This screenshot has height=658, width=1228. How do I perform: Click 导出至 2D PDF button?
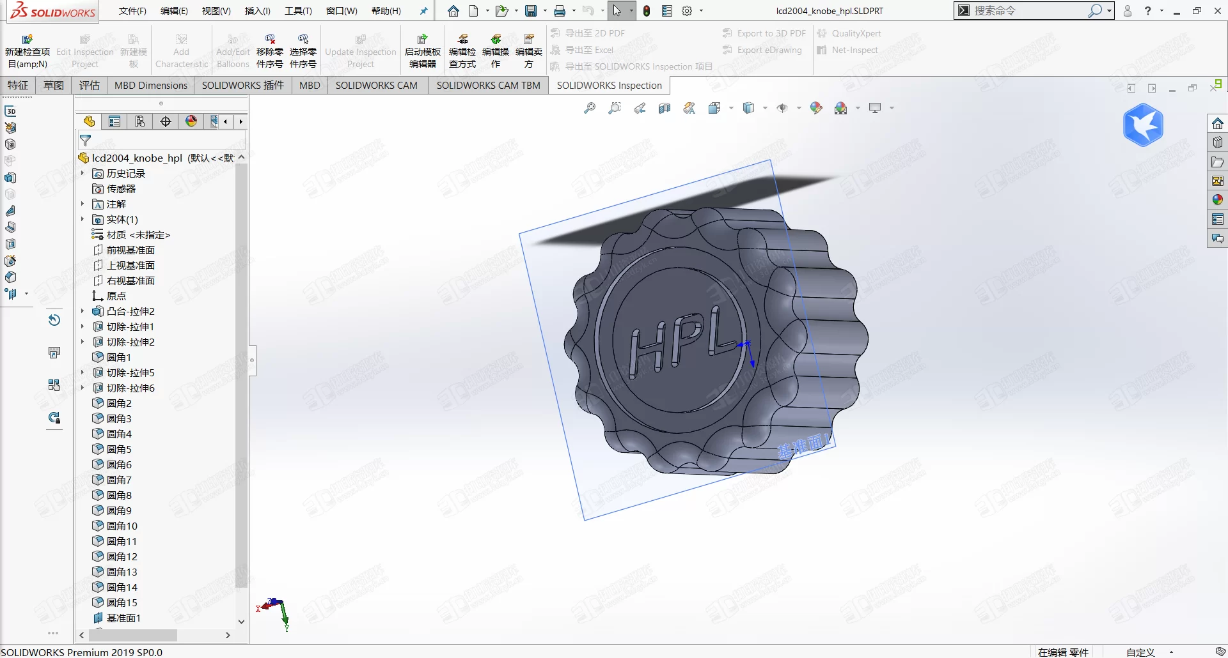pos(588,33)
